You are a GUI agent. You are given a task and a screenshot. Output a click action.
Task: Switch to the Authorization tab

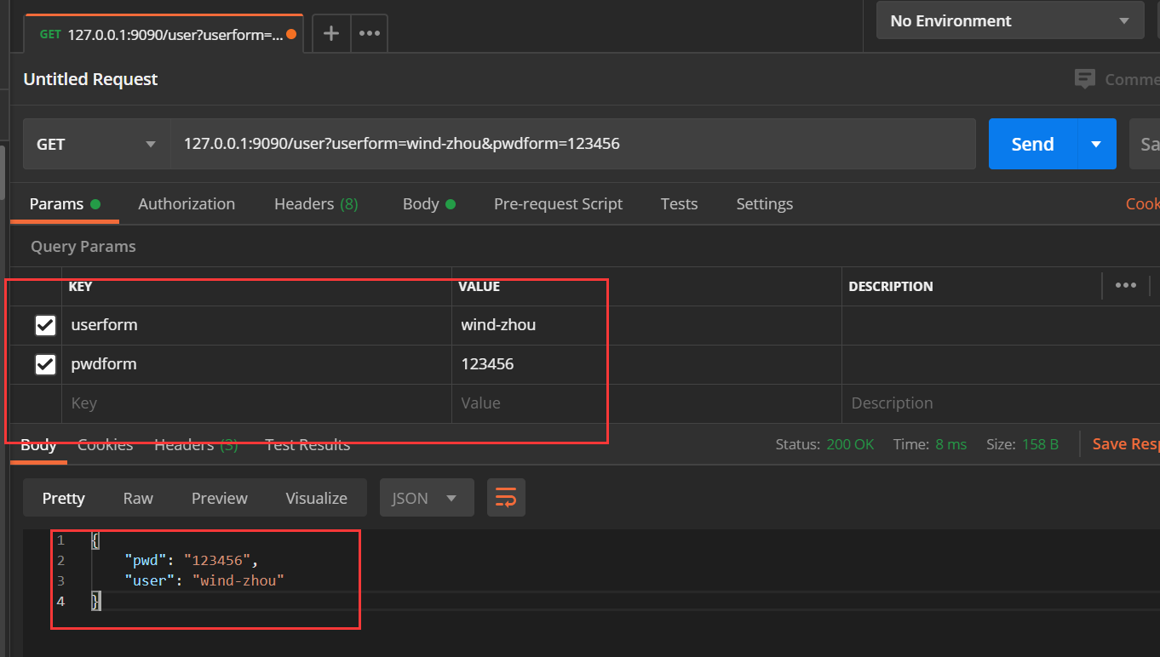187,204
